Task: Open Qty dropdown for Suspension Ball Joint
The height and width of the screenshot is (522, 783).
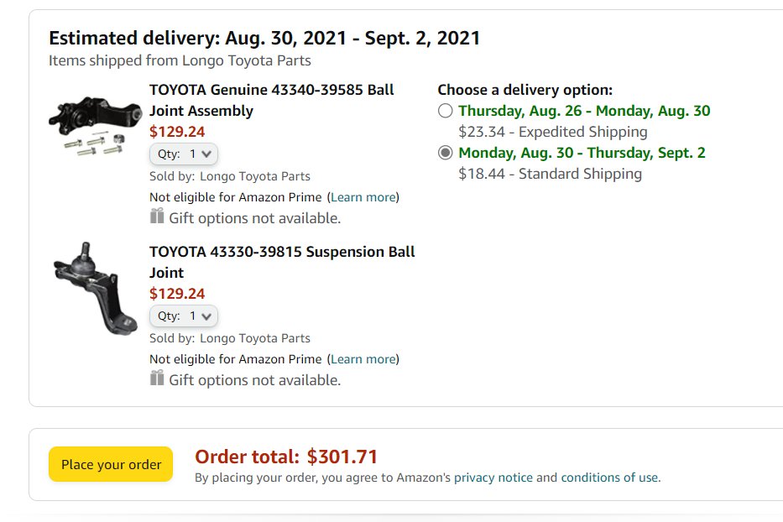Action: click(183, 316)
